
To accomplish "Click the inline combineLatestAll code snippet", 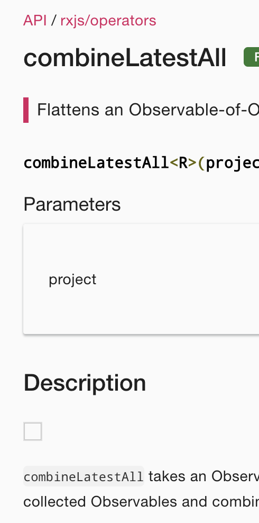I will (x=84, y=476).
